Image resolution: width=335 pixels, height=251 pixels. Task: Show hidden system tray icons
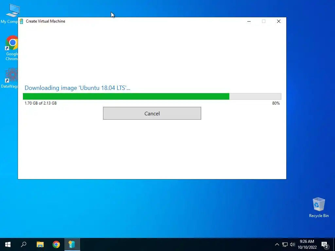tap(277, 244)
